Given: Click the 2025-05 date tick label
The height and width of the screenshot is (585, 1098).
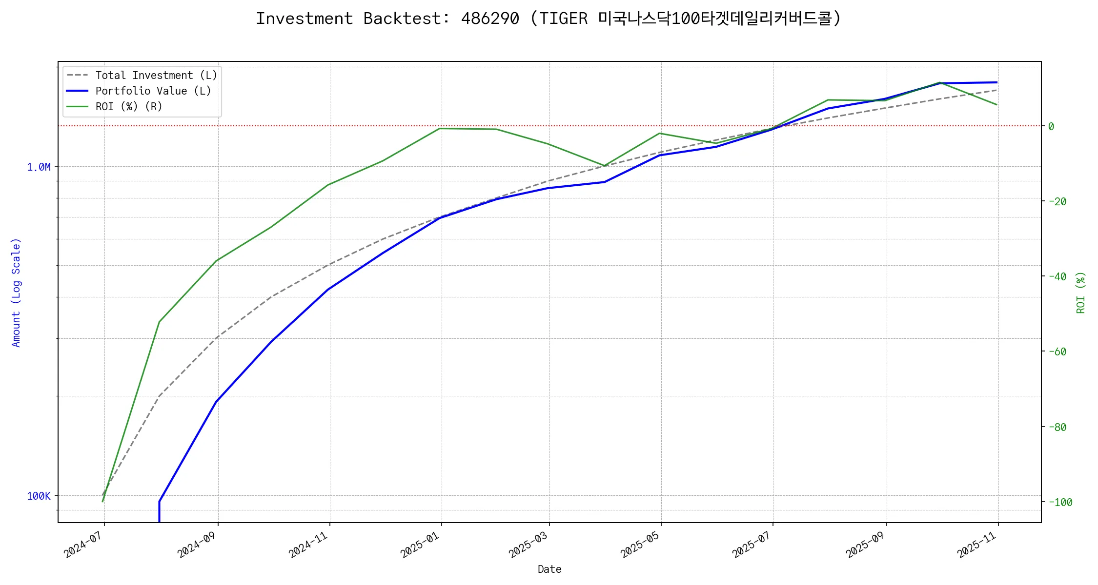Looking at the screenshot, I should (640, 544).
